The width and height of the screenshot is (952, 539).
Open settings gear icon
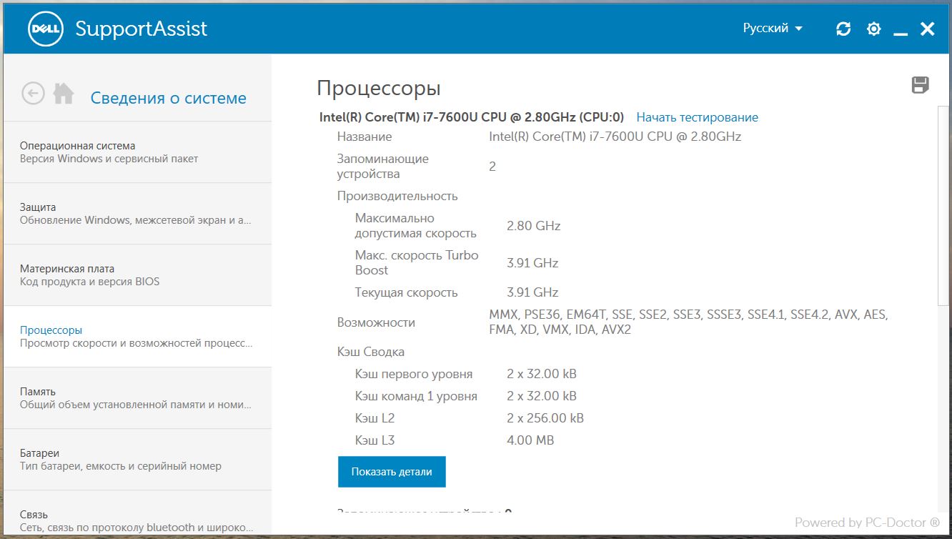click(x=873, y=29)
